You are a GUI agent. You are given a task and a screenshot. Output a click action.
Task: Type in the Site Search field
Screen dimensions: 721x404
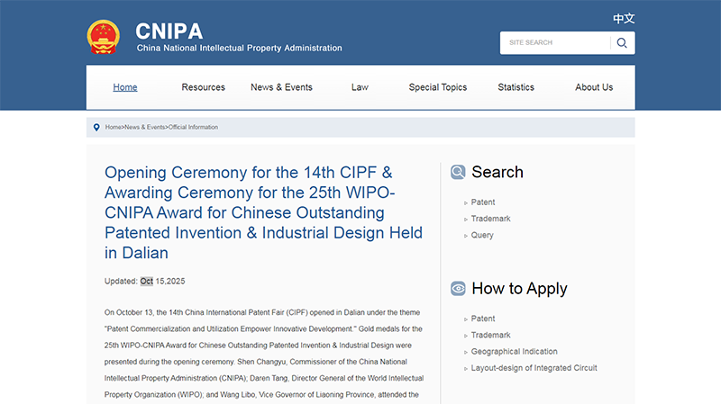(x=554, y=43)
